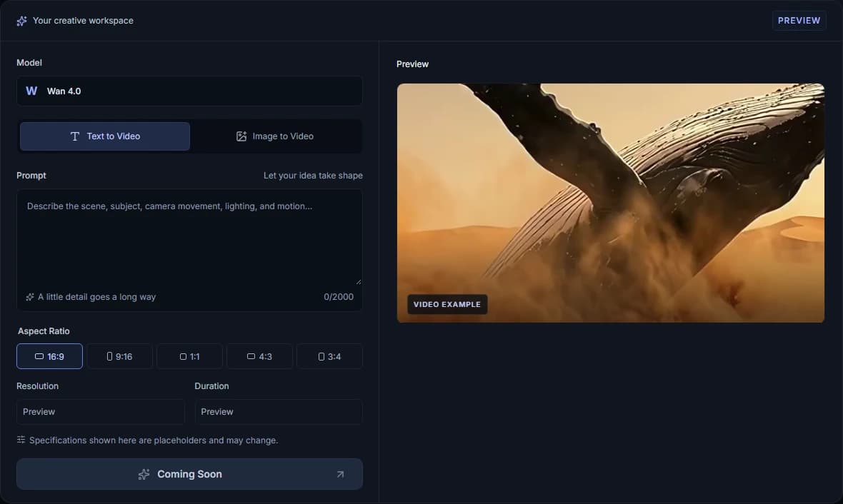This screenshot has height=504, width=843.
Task: Select the 4:3 aspect ratio
Action: [259, 356]
